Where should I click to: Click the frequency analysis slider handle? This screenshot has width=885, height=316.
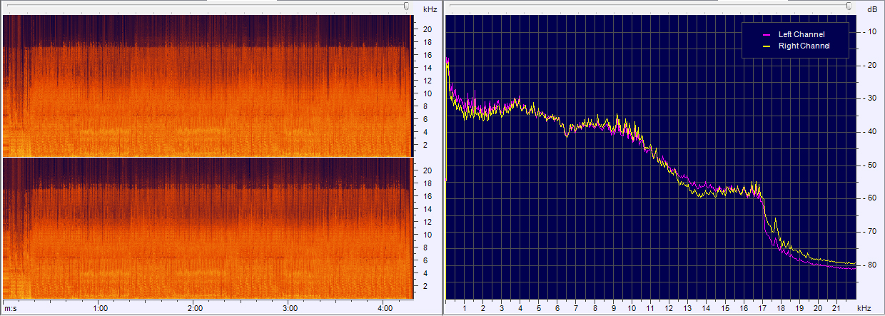click(849, 6)
